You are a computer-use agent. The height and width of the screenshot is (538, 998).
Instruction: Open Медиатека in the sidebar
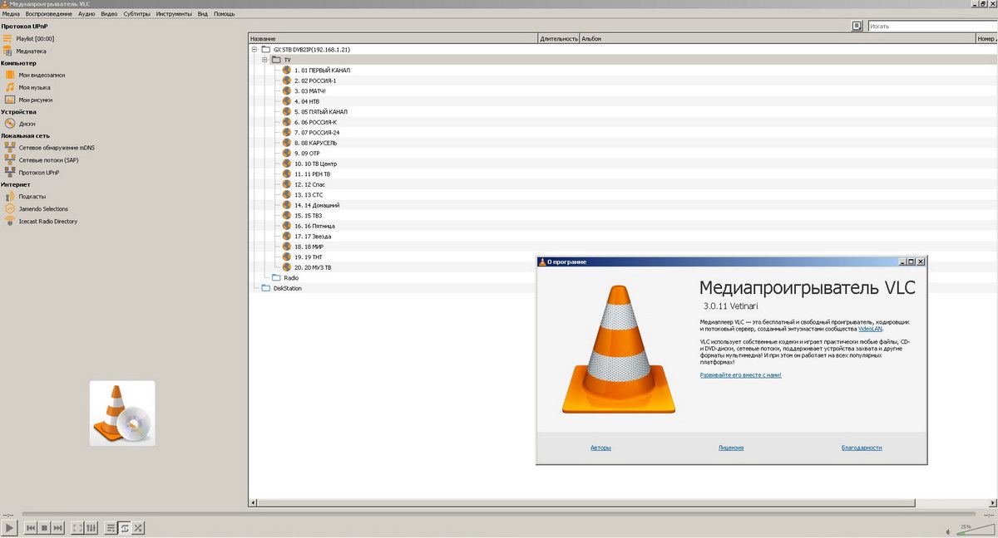[x=25, y=51]
